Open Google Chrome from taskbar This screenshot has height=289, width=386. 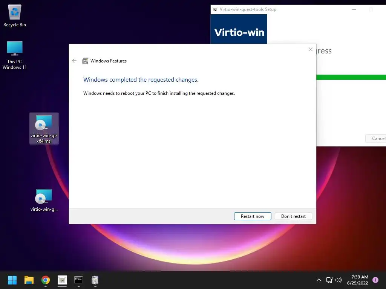(46, 280)
